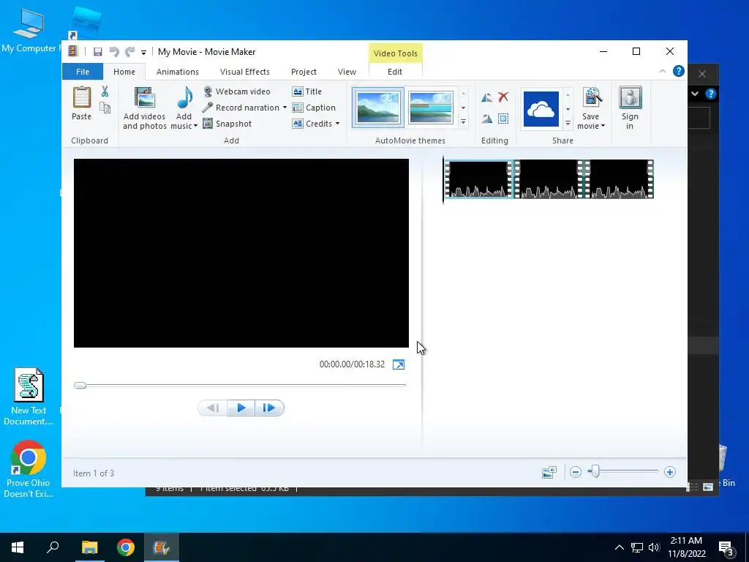This screenshot has height=562, width=749.
Task: Click the zoom time scale slider
Action: click(x=594, y=472)
